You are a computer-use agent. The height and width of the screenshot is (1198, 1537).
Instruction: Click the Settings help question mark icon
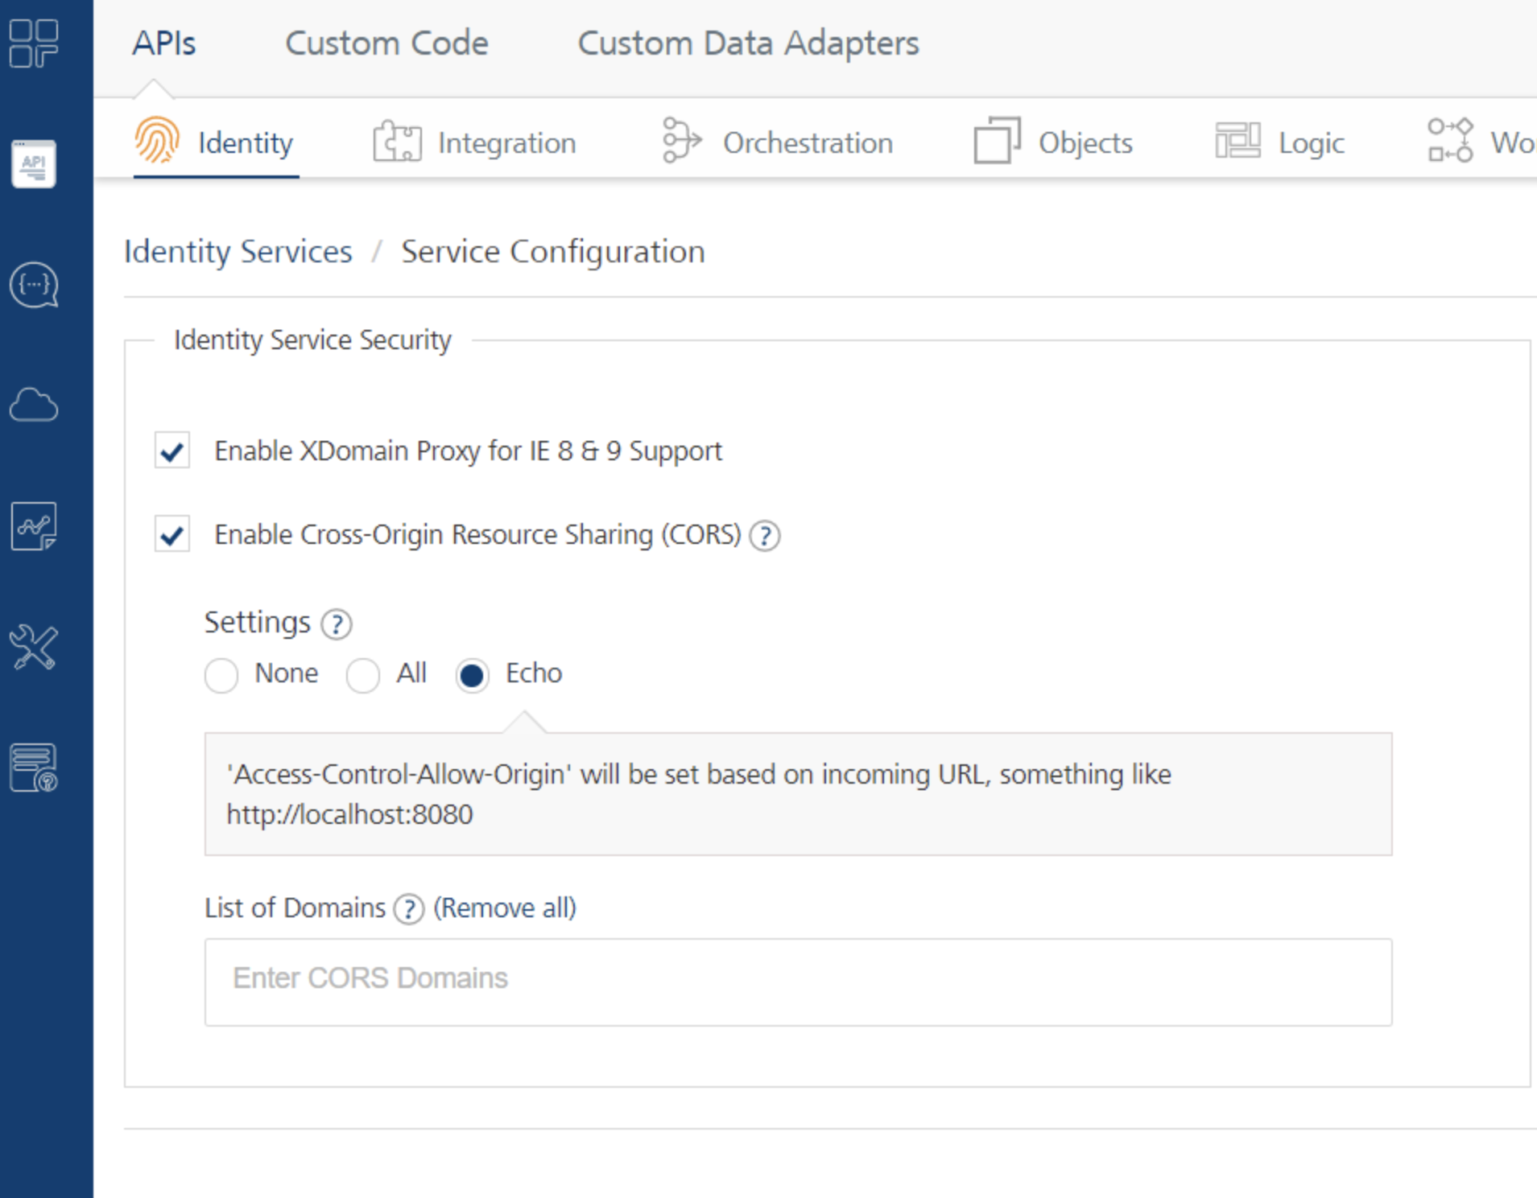(337, 624)
